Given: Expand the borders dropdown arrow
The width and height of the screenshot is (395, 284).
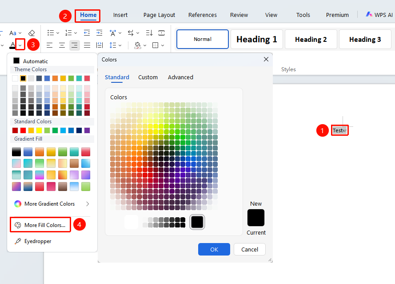Looking at the screenshot, I should [x=163, y=45].
